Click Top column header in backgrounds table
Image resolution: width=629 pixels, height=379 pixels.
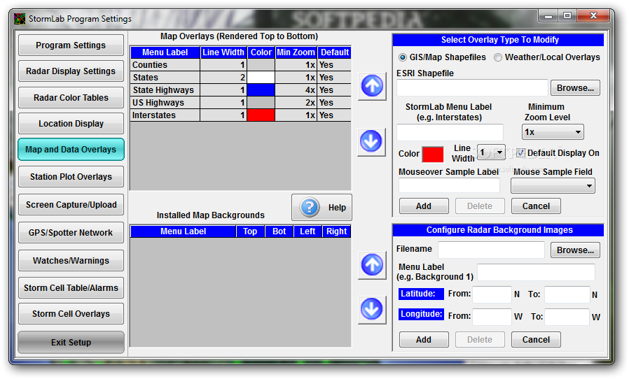pos(250,231)
